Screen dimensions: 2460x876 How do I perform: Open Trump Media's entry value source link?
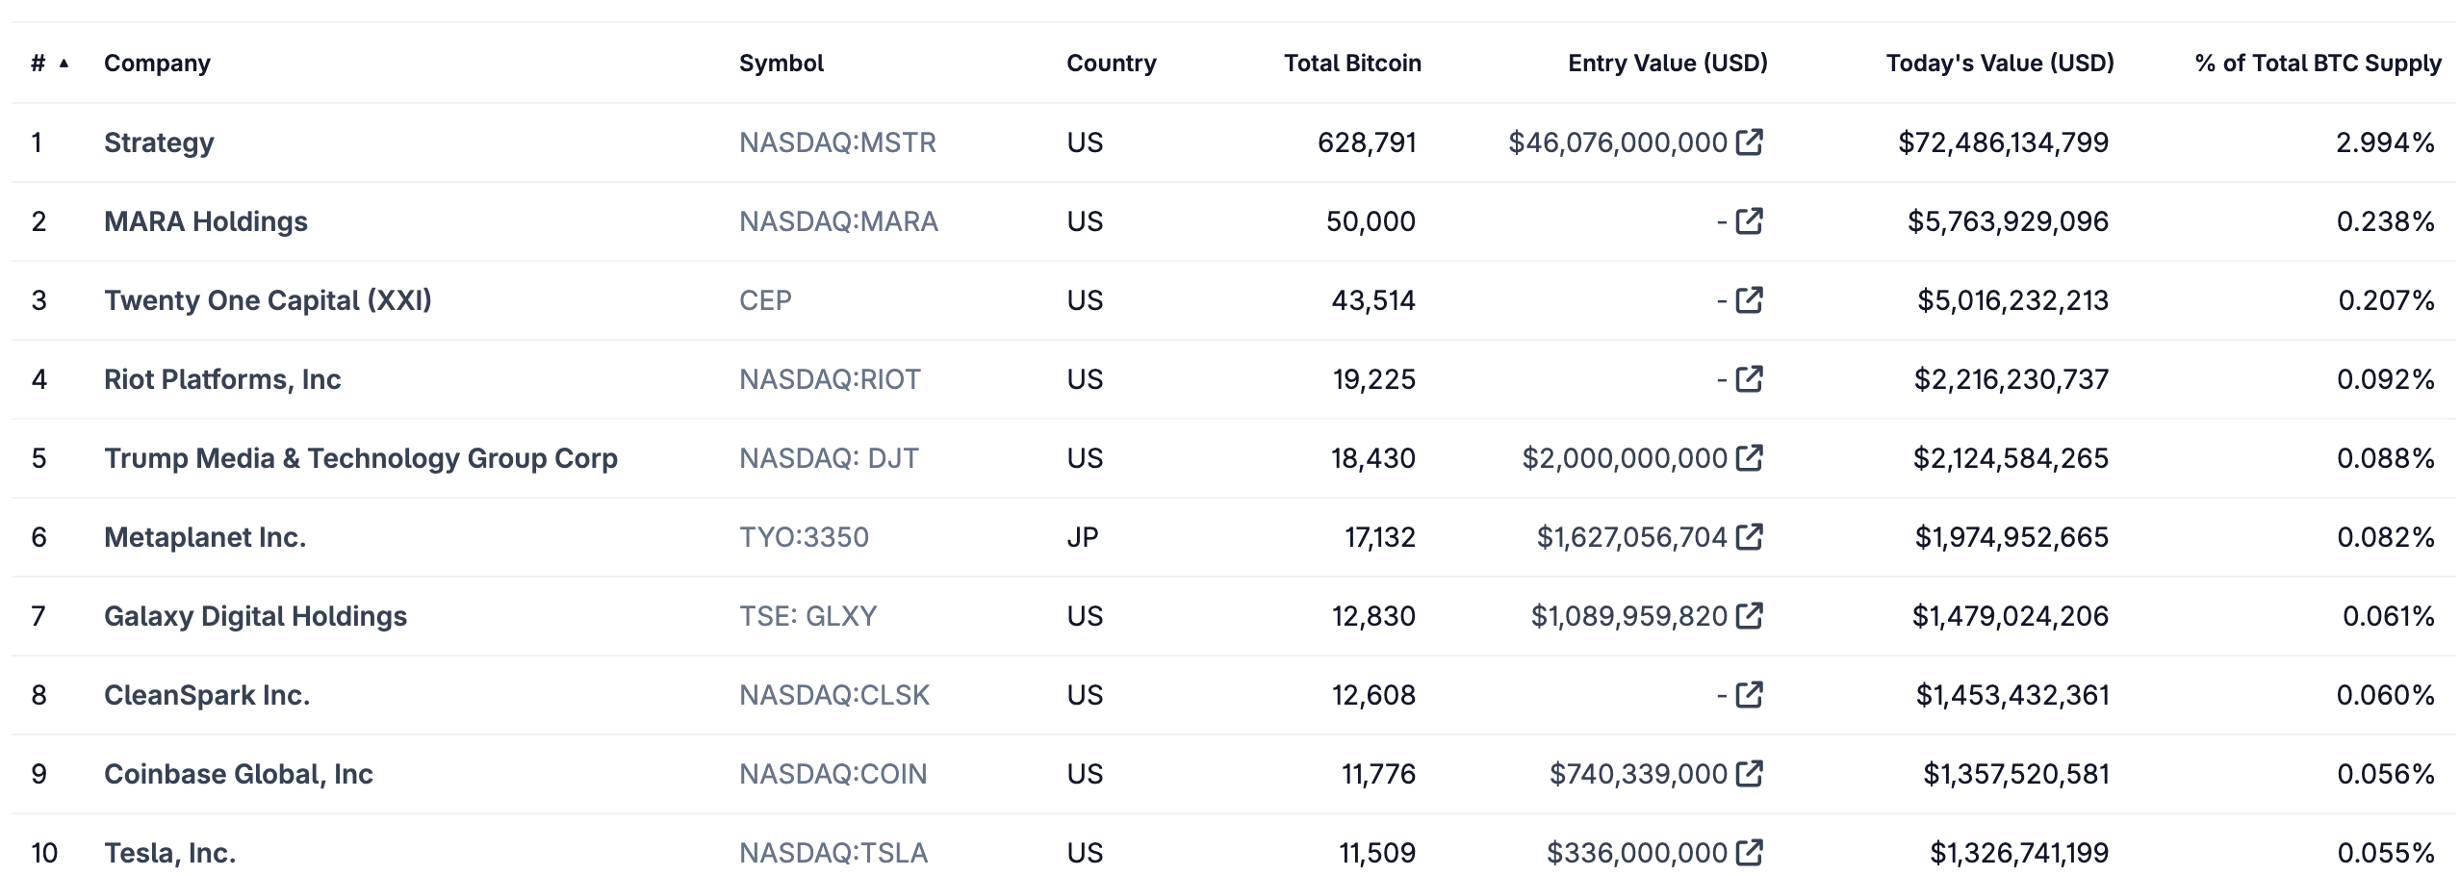click(1751, 457)
